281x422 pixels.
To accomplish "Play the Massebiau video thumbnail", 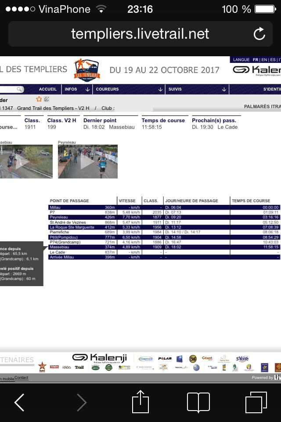I will (x=24, y=161).
